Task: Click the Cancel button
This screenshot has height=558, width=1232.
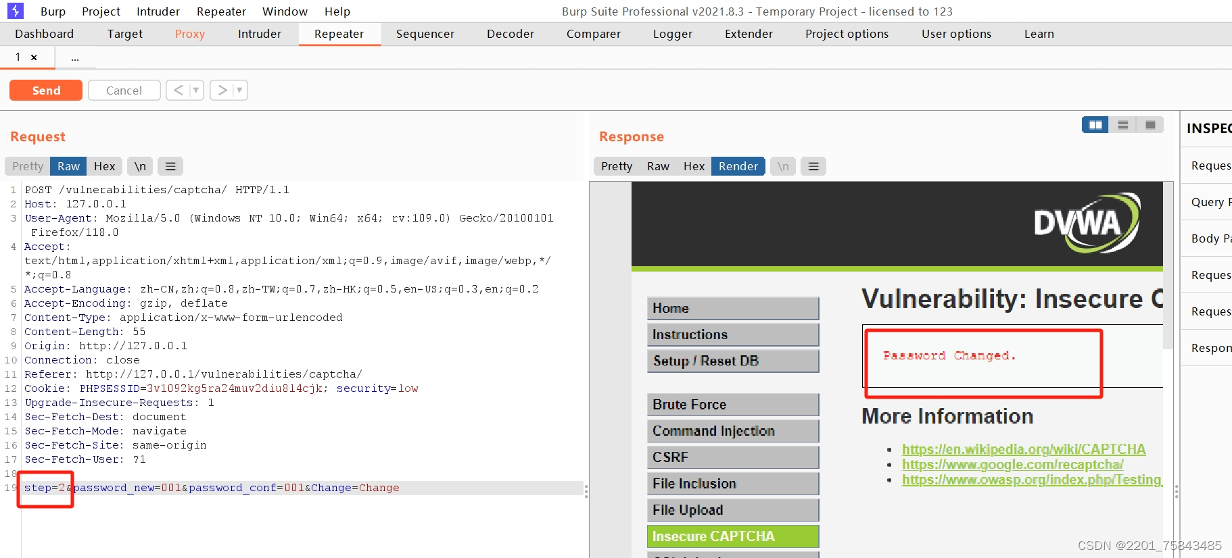Action: click(x=124, y=90)
